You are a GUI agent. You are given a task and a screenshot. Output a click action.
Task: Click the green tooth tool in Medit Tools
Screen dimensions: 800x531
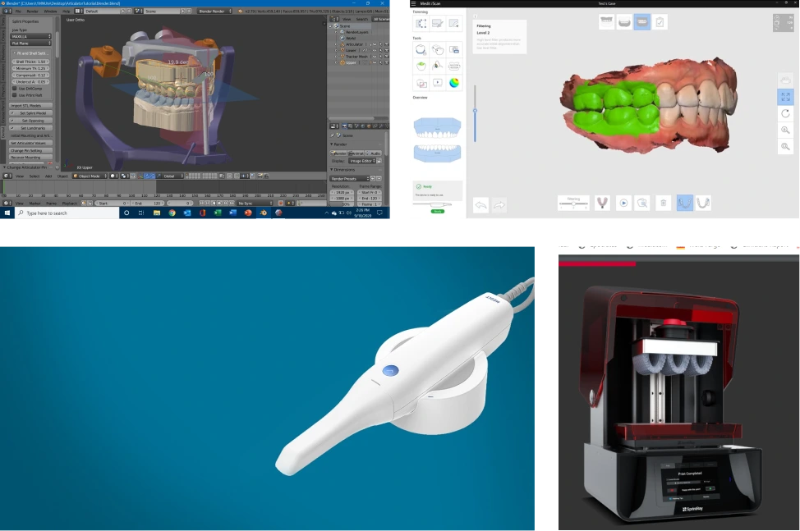421,66
